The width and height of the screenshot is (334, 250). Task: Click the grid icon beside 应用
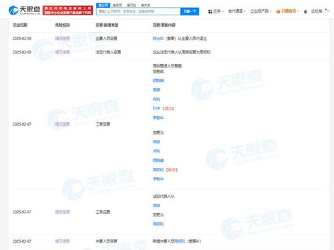click(210, 11)
